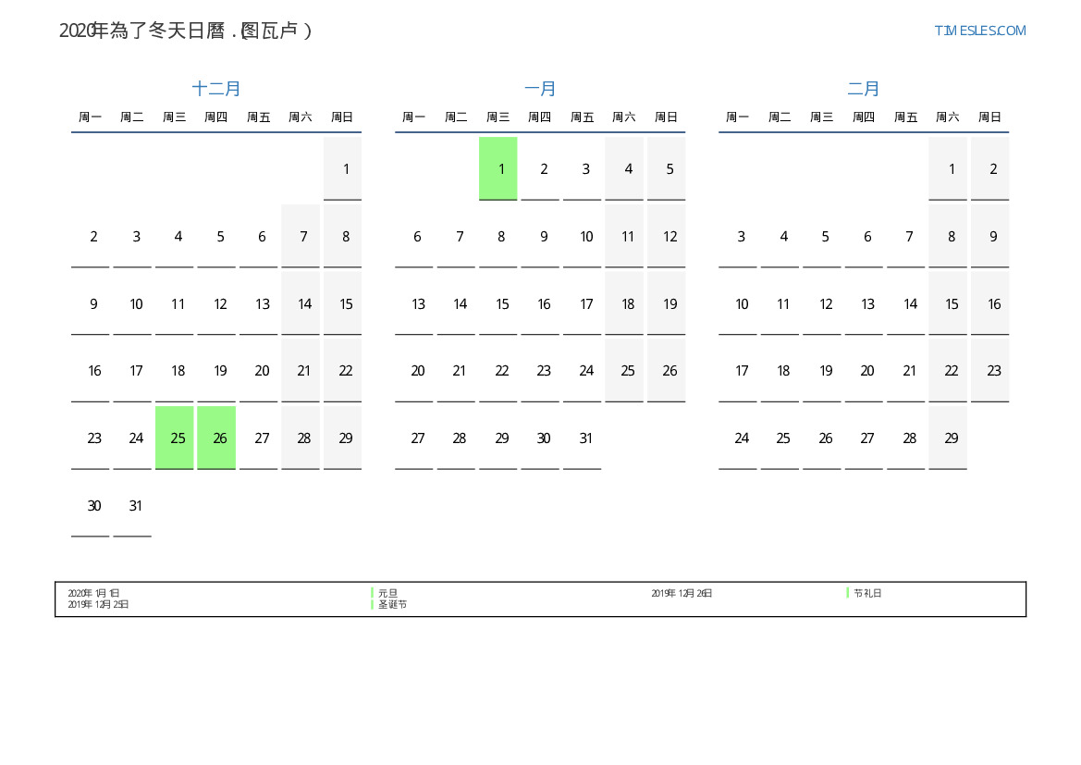Image resolution: width=1081 pixels, height=765 pixels.
Task: Click February 29 in the calendar
Action: pyautogui.click(x=948, y=438)
